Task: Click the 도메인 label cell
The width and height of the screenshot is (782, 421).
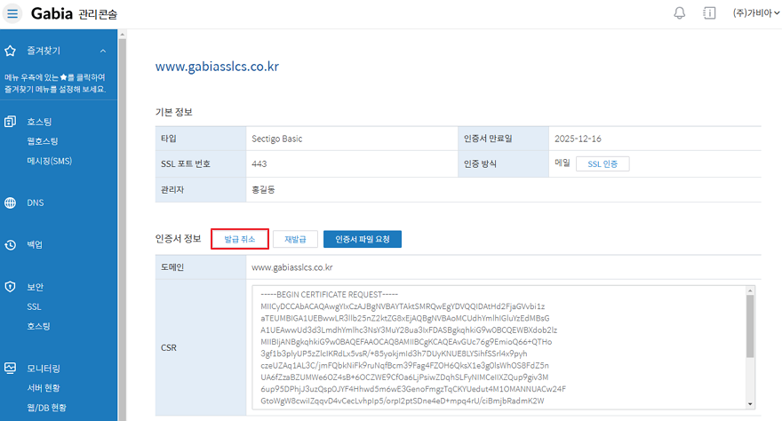Action: (x=201, y=267)
